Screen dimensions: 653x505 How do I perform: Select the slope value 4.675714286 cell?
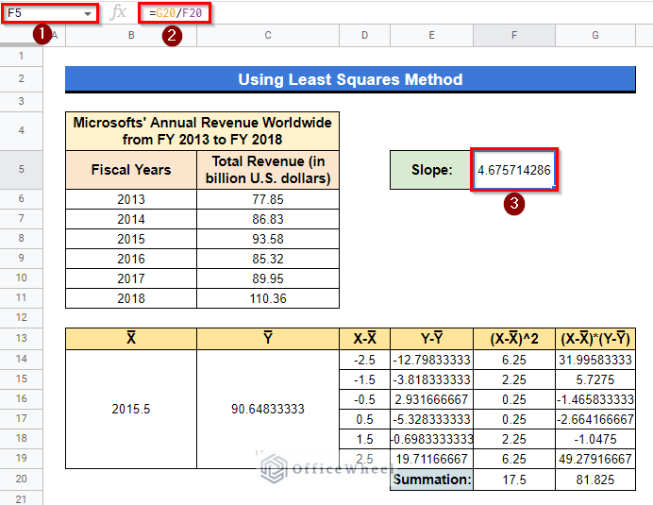pyautogui.click(x=514, y=170)
